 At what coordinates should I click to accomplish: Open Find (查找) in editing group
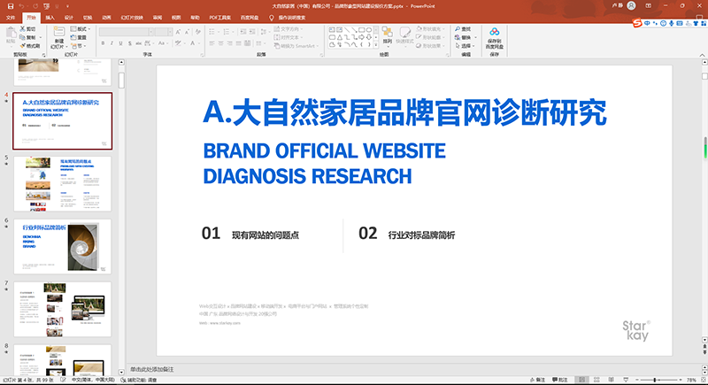(x=463, y=29)
